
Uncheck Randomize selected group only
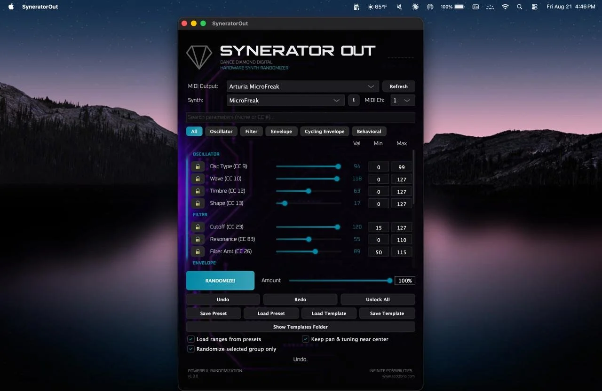(x=191, y=349)
